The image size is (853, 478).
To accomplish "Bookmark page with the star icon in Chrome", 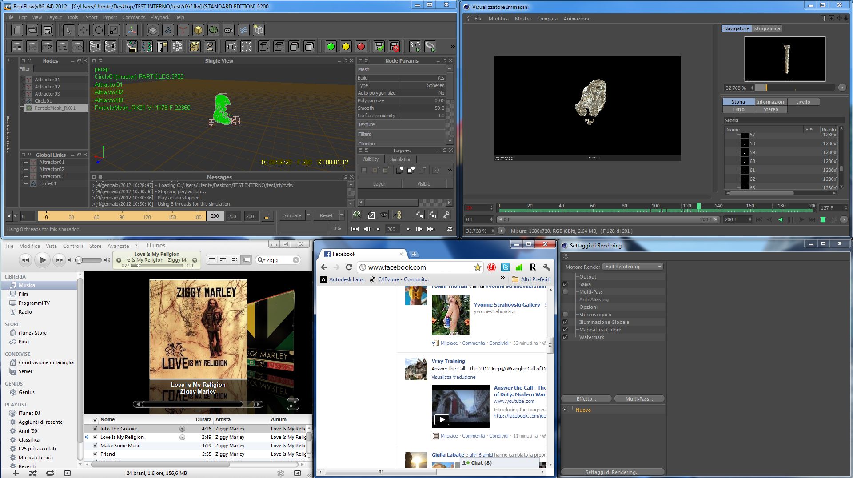I will pyautogui.click(x=478, y=267).
